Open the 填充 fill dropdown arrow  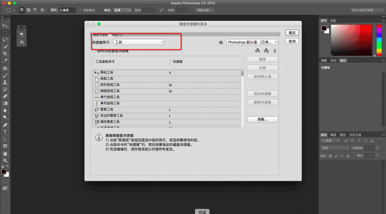coord(377,155)
